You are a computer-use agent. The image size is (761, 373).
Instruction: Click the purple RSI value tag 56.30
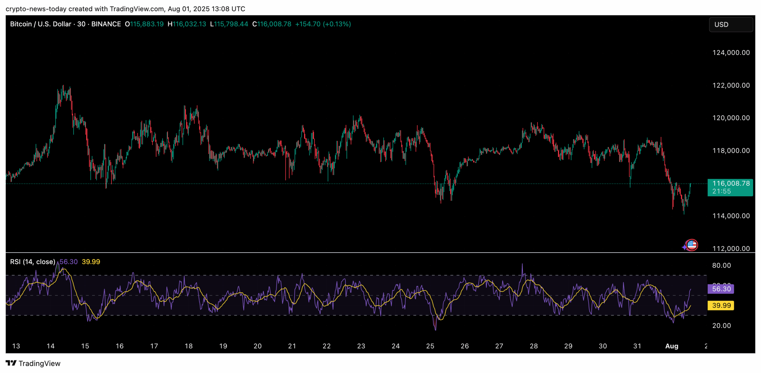click(721, 289)
